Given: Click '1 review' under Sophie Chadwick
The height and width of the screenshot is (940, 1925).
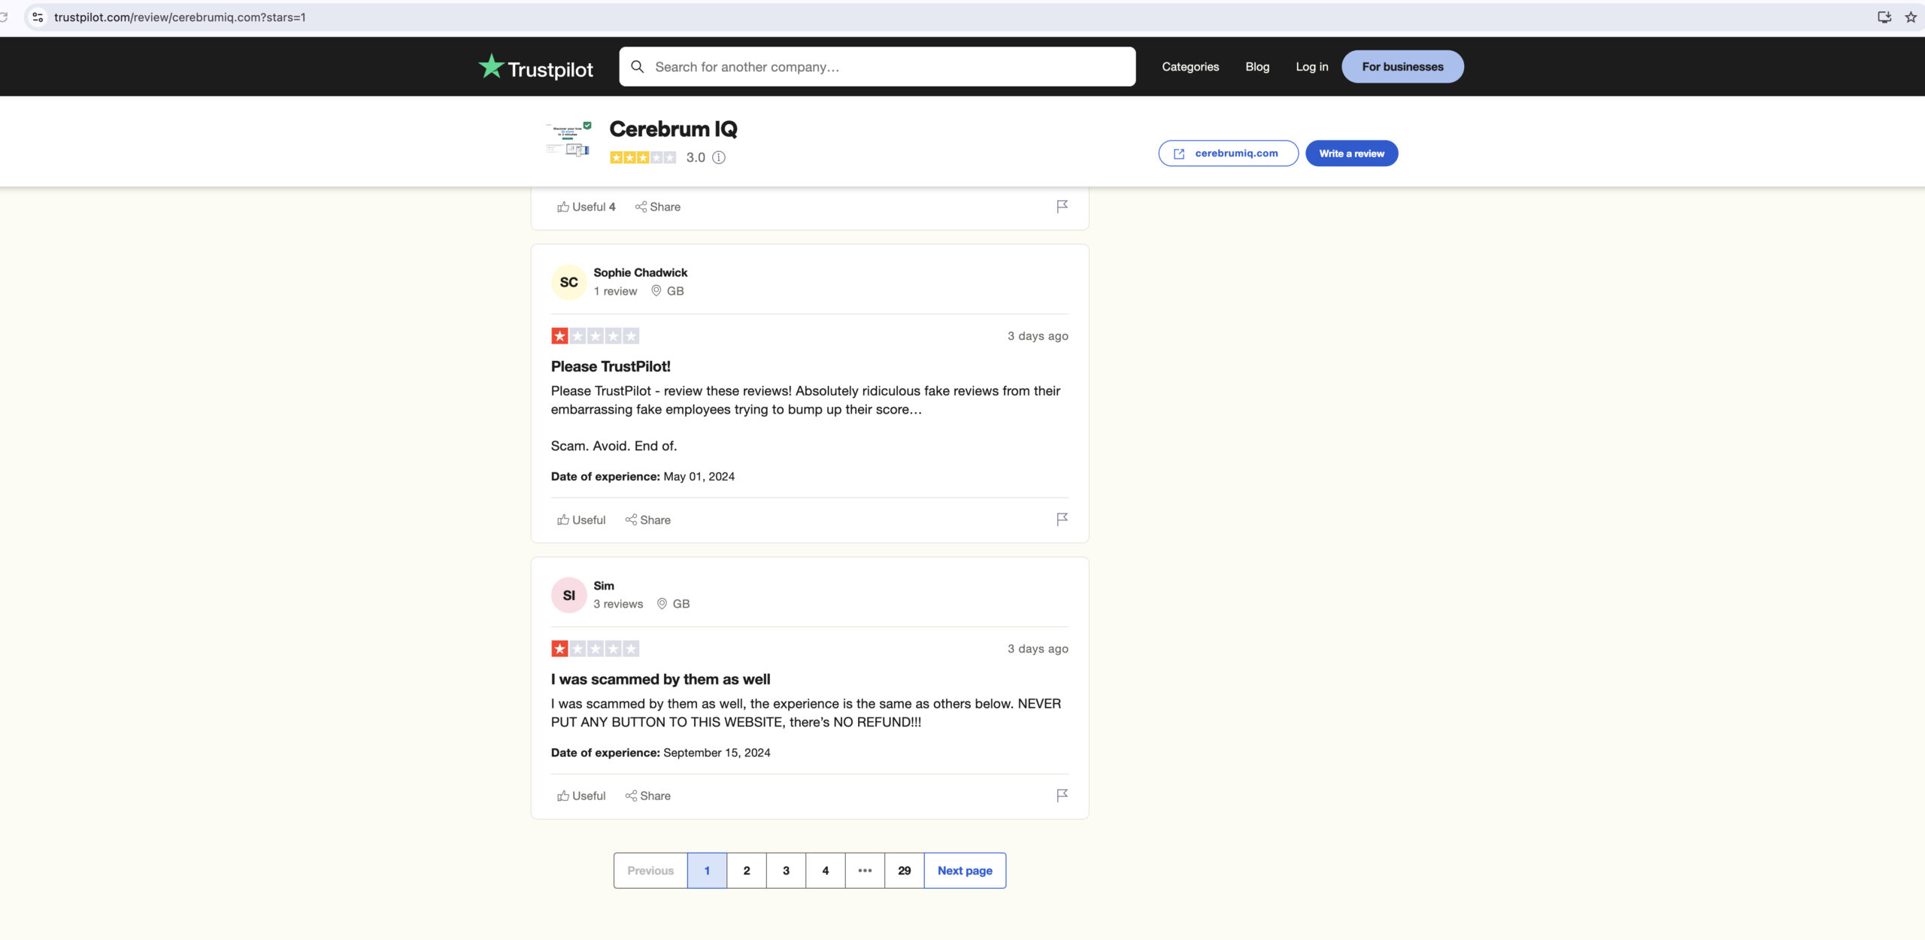Looking at the screenshot, I should coord(615,291).
